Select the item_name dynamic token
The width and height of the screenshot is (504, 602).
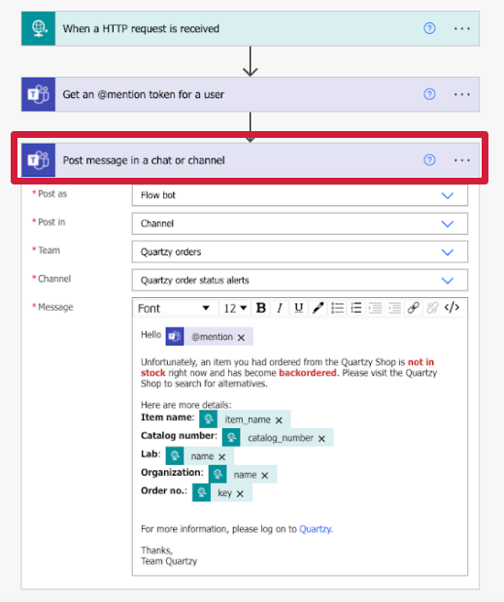click(245, 419)
